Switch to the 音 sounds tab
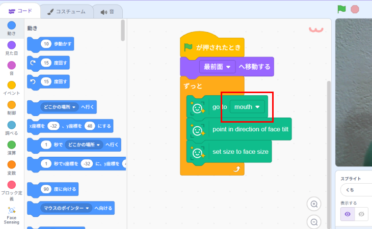The width and height of the screenshot is (372, 229). tap(107, 11)
